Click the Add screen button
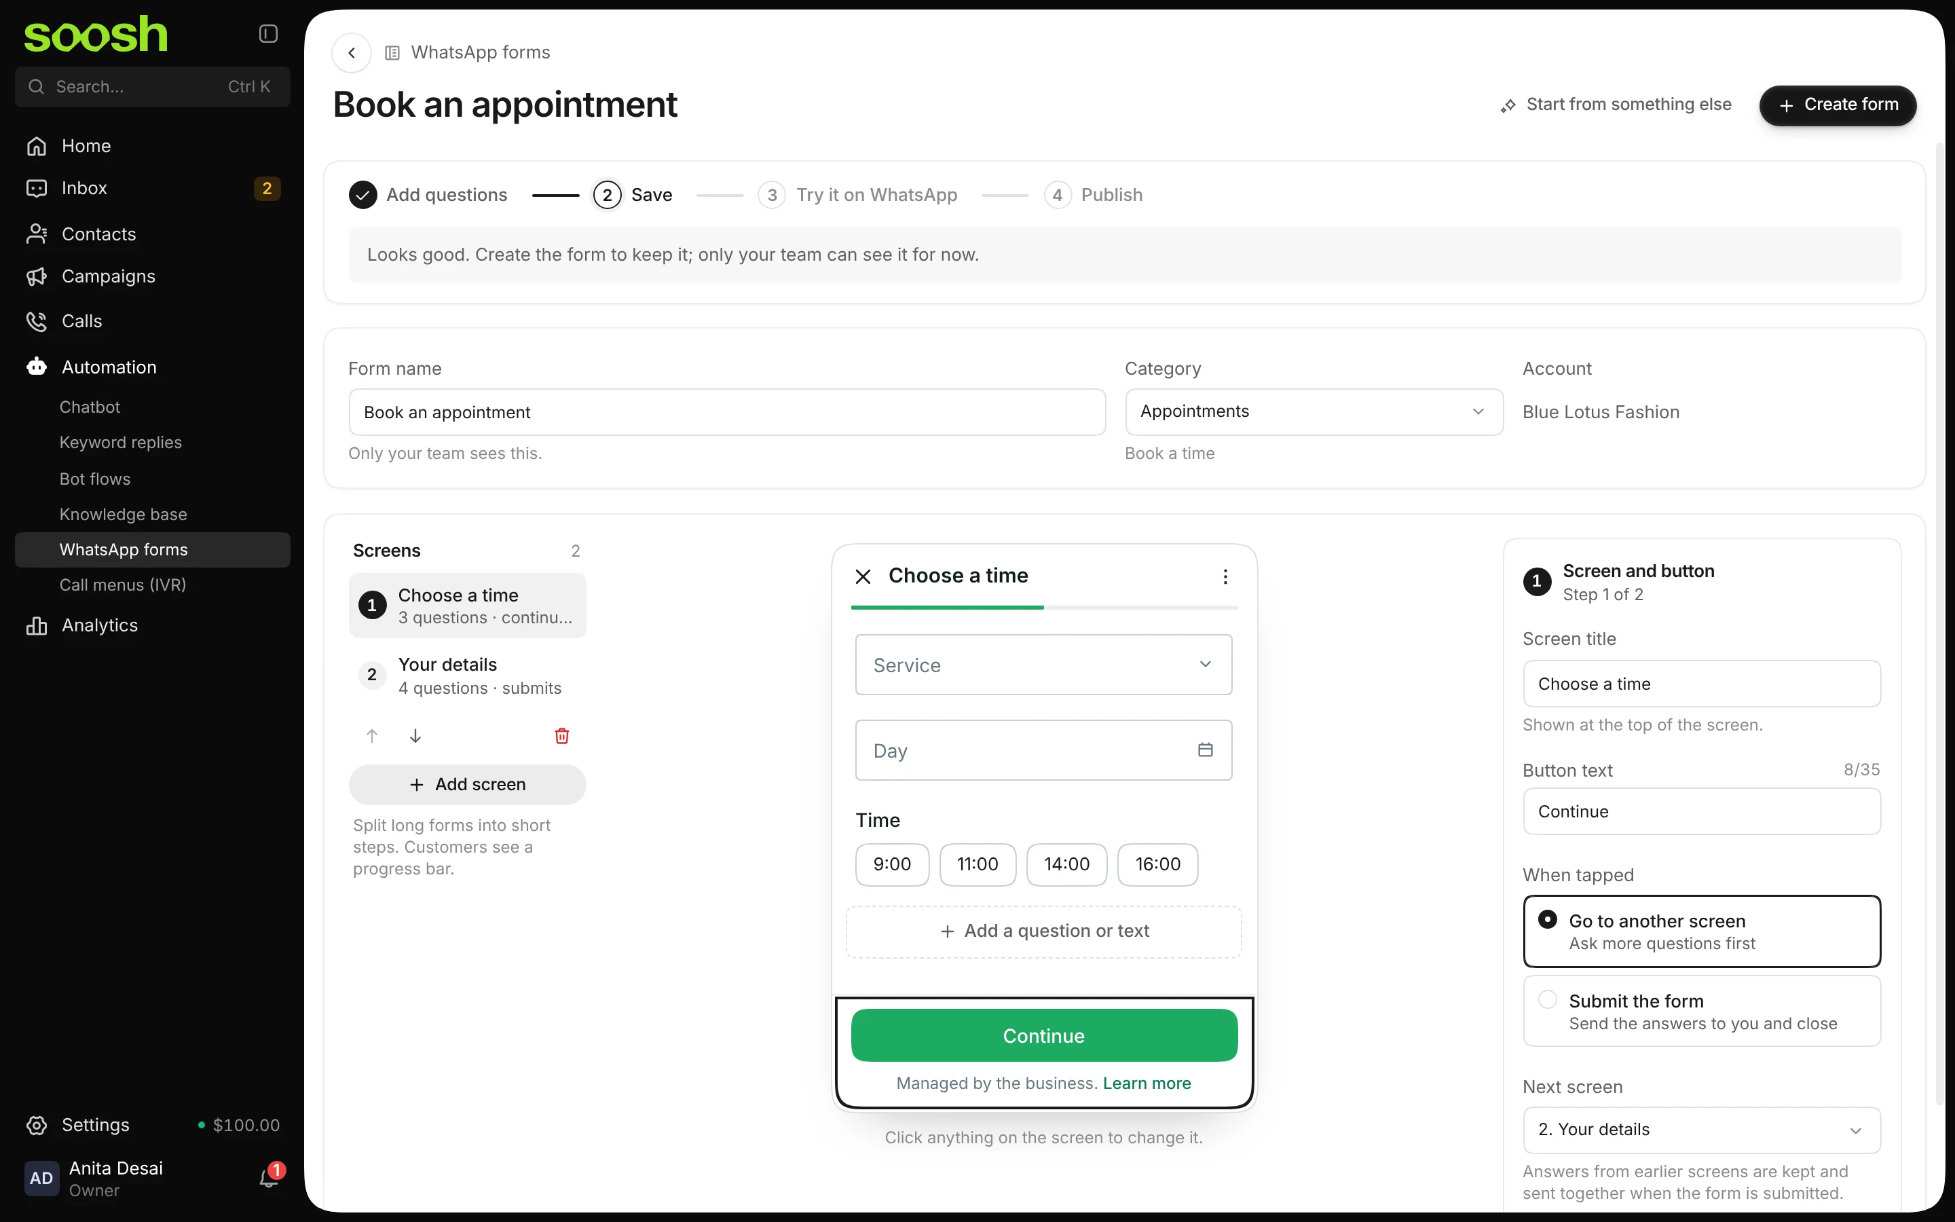This screenshot has width=1955, height=1222. (x=467, y=785)
